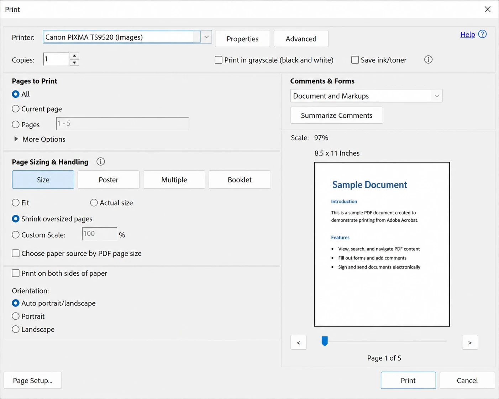This screenshot has width=499, height=399.
Task: Open the Help question mark icon
Action: pyautogui.click(x=482, y=34)
